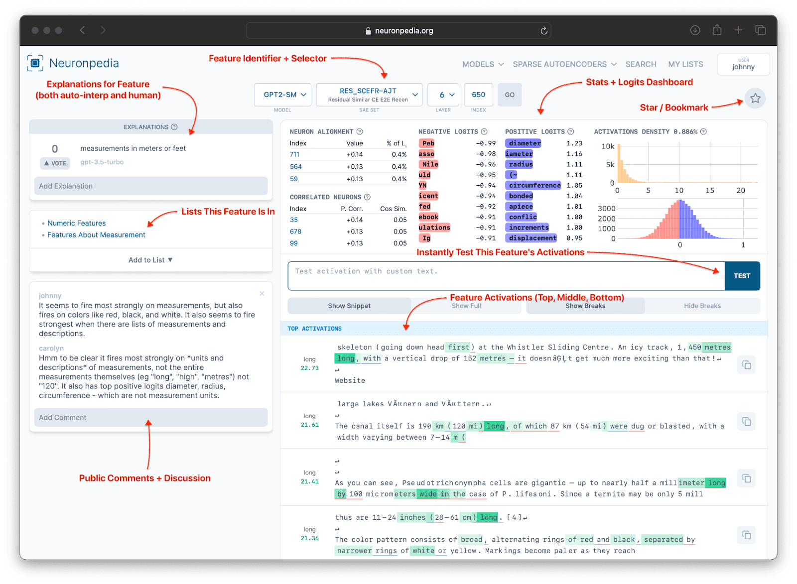Select the Hide Breaks option

coord(702,306)
